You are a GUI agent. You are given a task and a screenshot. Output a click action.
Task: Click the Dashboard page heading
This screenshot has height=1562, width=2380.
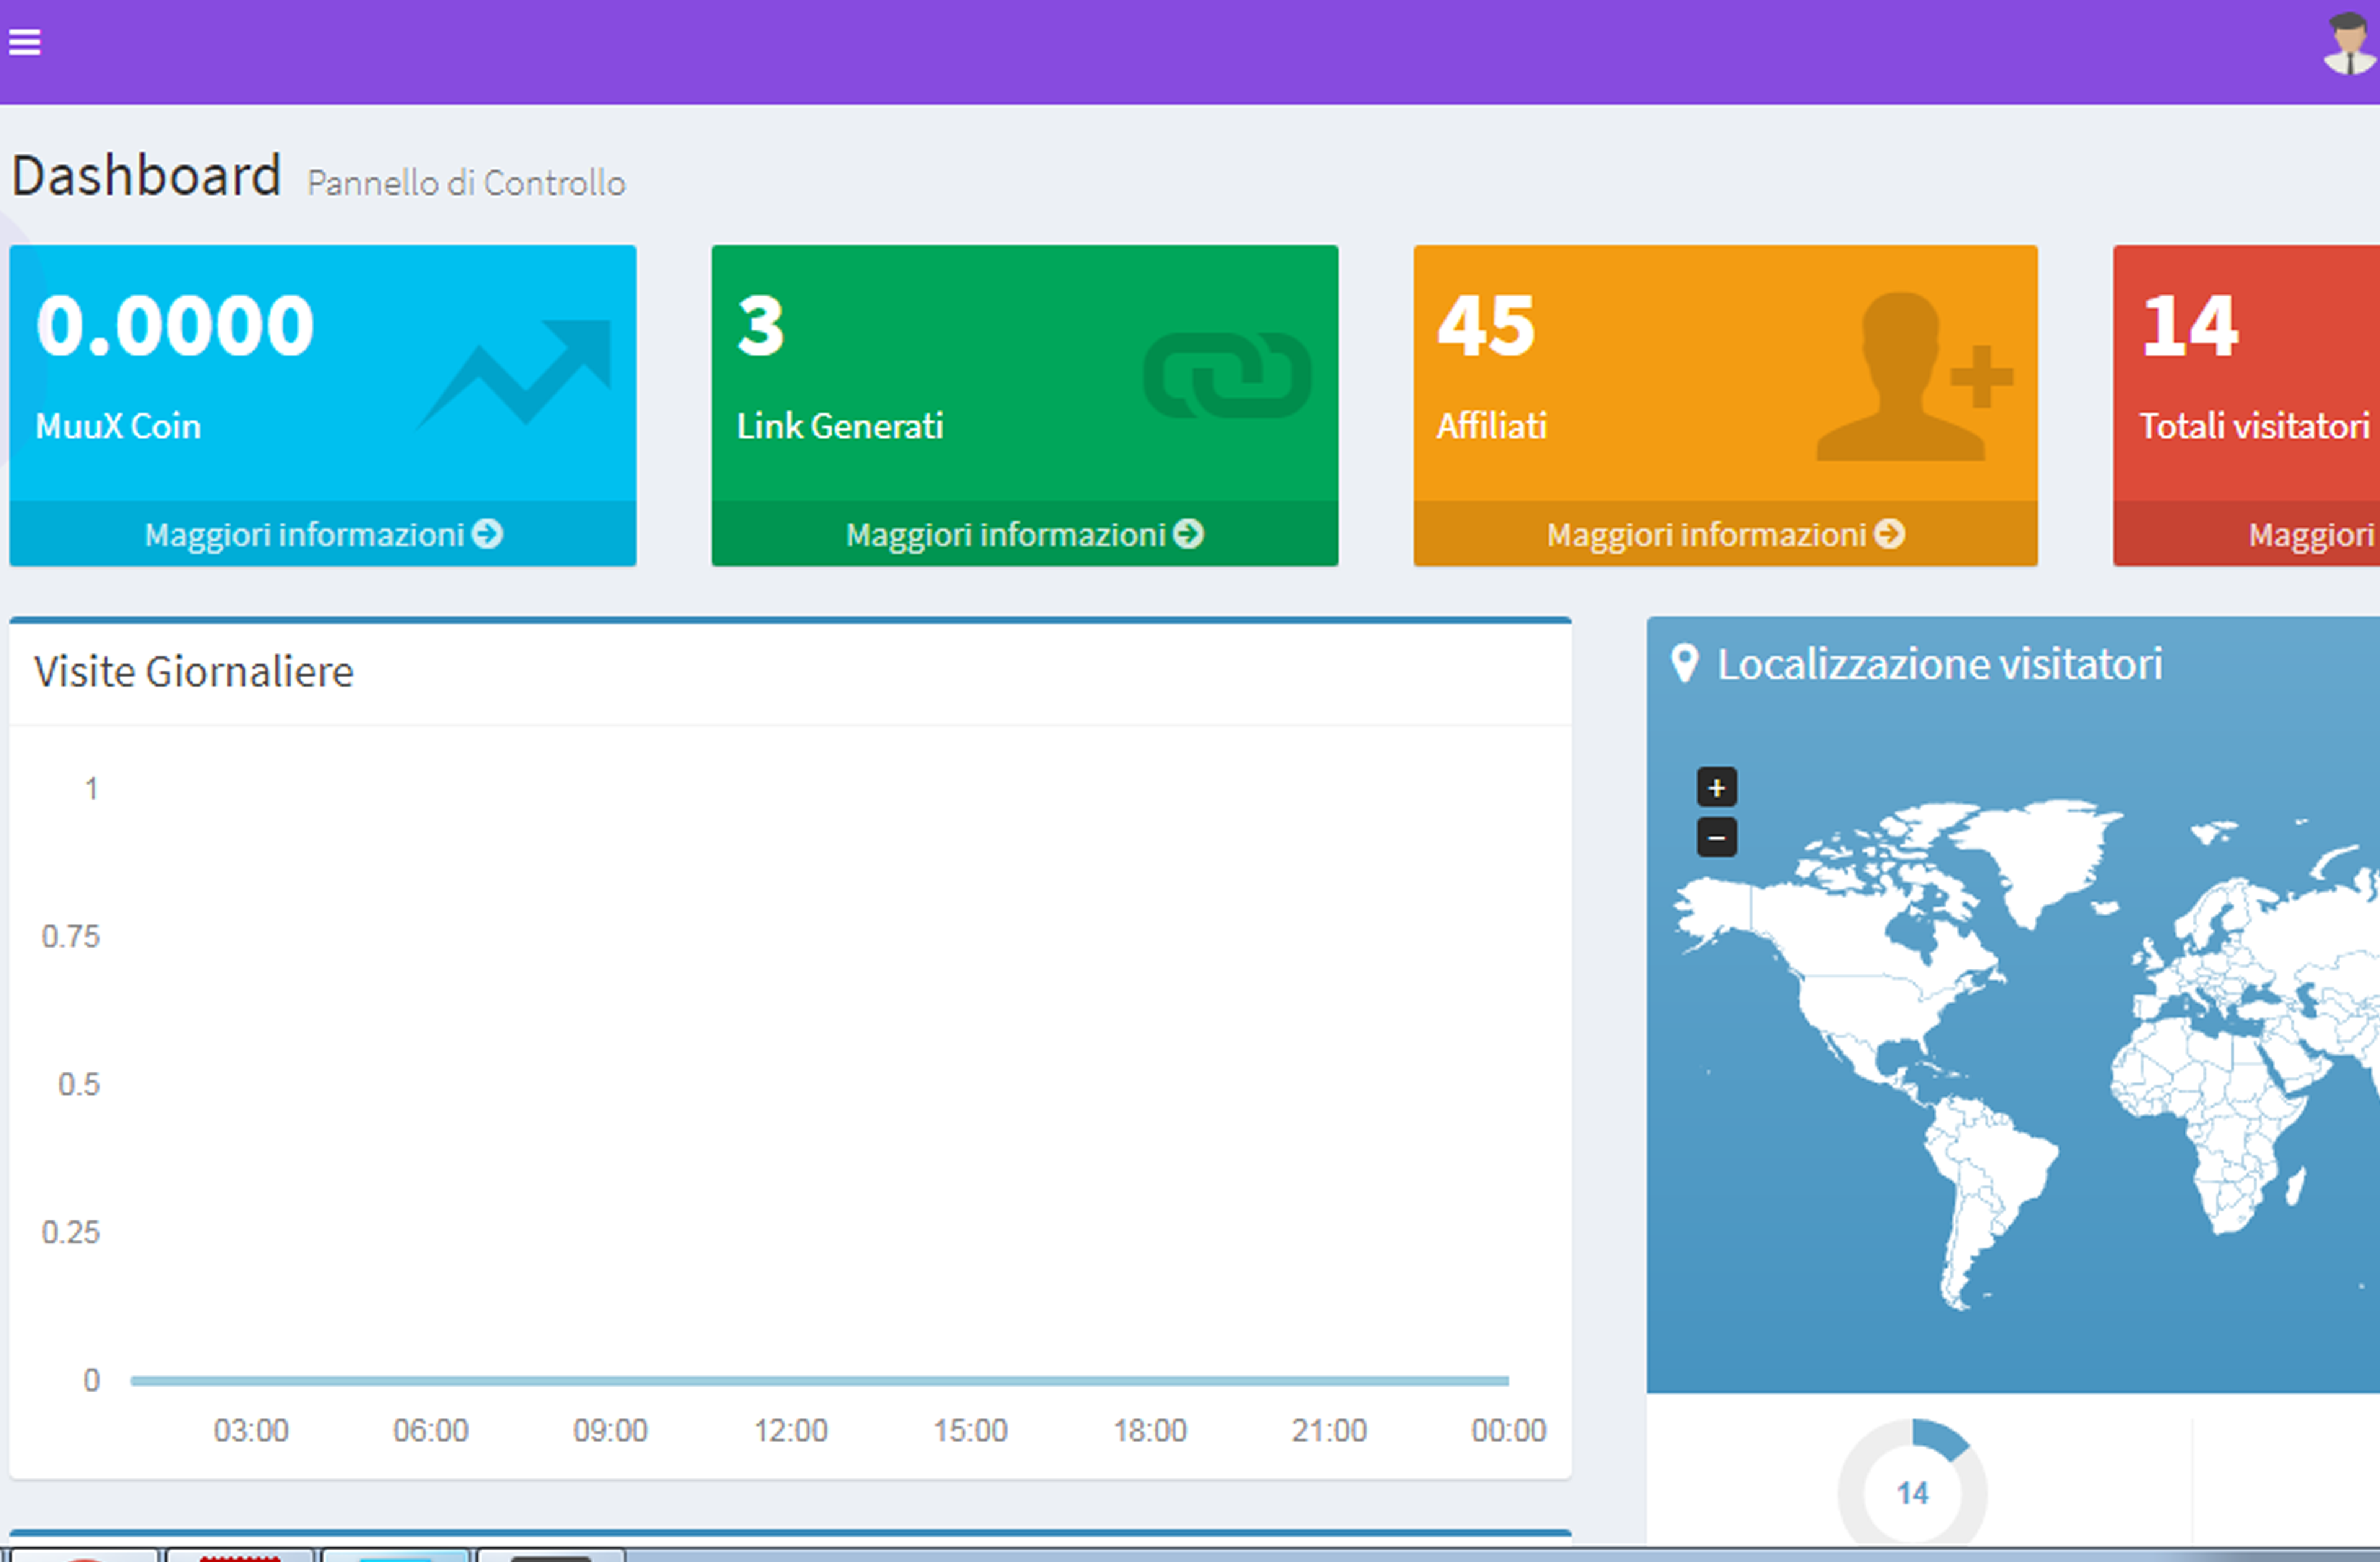tap(146, 176)
